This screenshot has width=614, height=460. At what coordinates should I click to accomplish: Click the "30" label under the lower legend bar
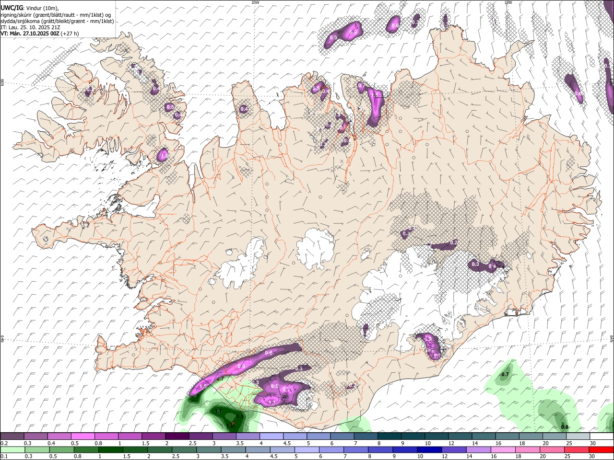click(593, 457)
